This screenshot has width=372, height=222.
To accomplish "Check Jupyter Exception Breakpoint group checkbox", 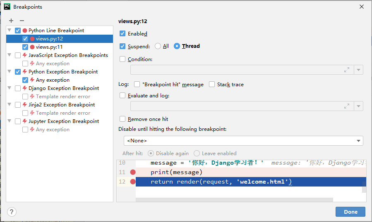I will [18, 121].
